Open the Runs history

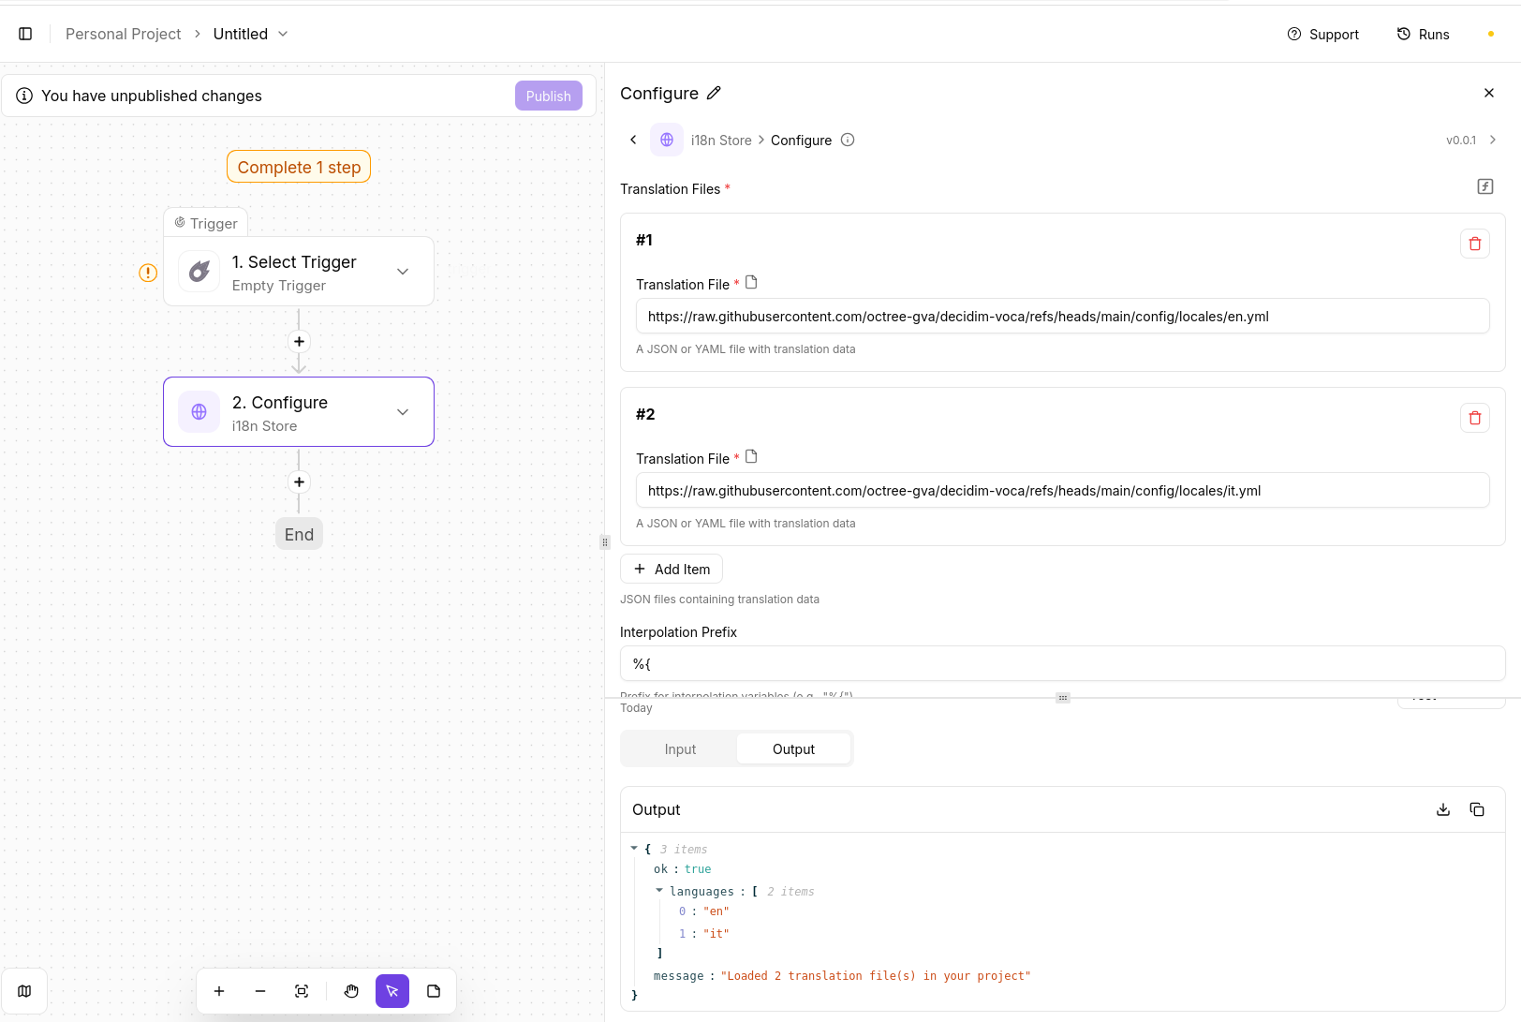(x=1423, y=34)
